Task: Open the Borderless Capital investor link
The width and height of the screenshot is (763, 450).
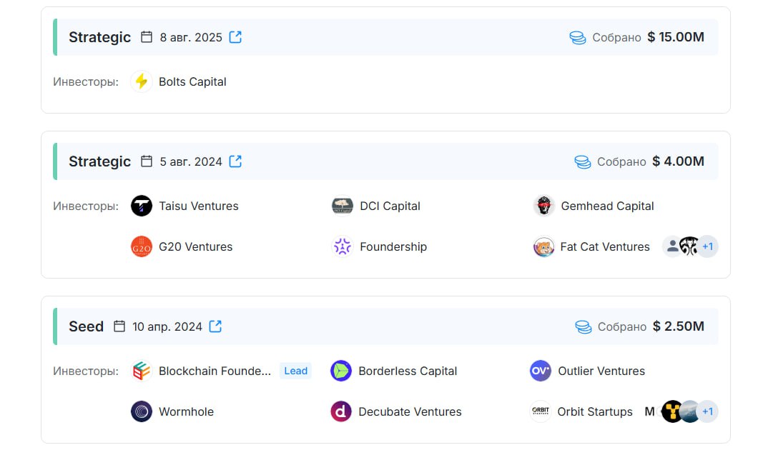Action: [x=408, y=371]
